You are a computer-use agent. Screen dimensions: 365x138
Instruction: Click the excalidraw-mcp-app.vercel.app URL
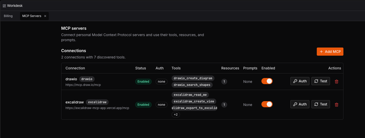[x=97, y=108]
